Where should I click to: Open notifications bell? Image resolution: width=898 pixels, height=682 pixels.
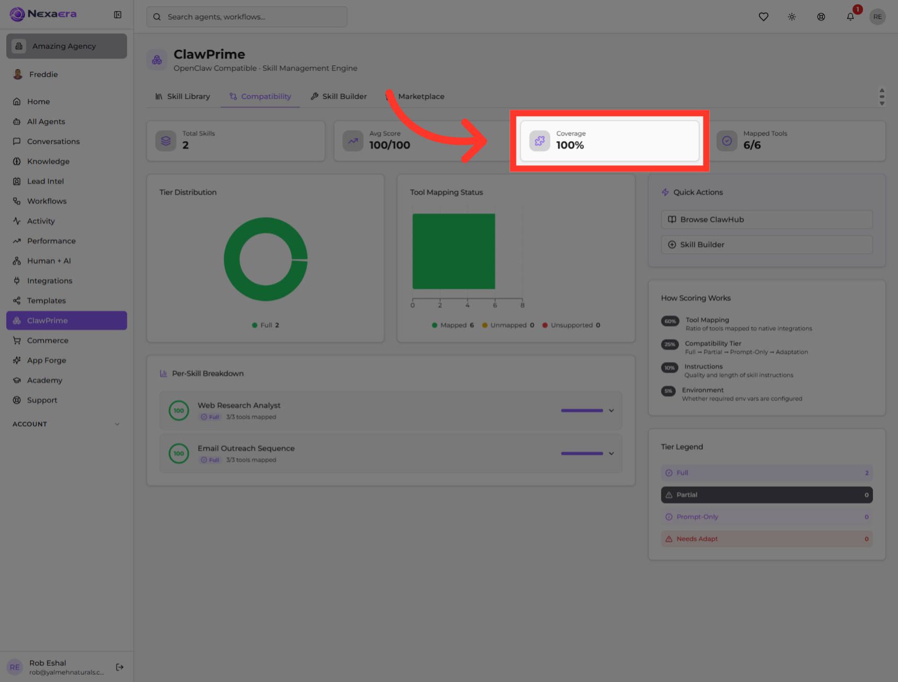coord(850,17)
